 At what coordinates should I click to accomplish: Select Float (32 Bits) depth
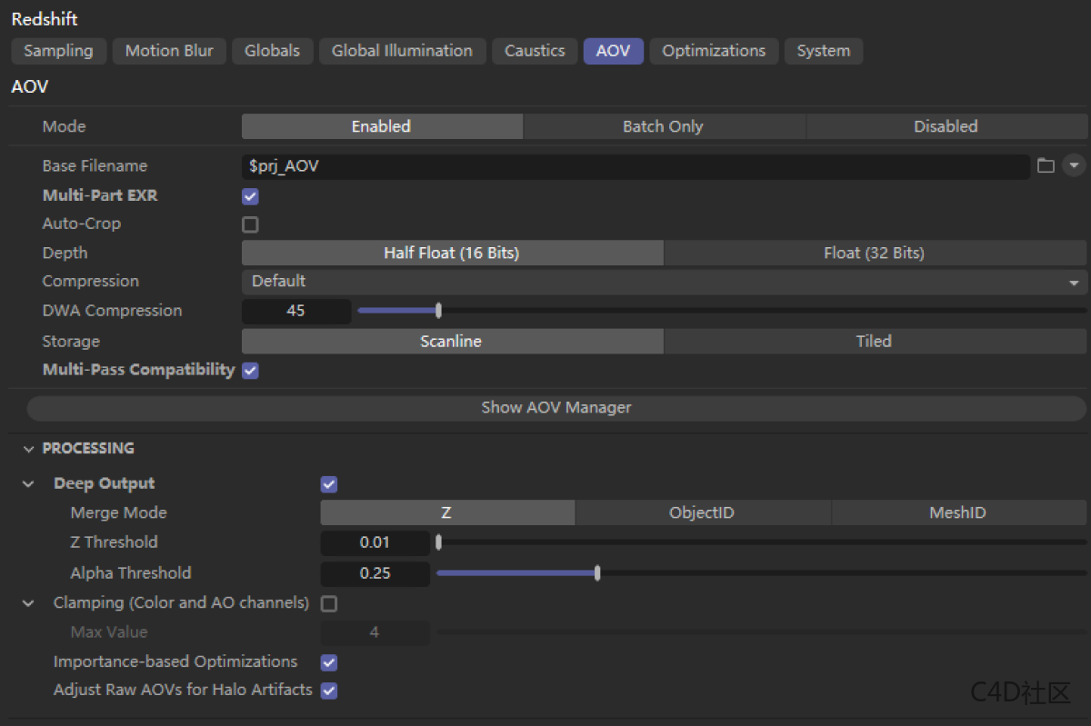pos(874,253)
